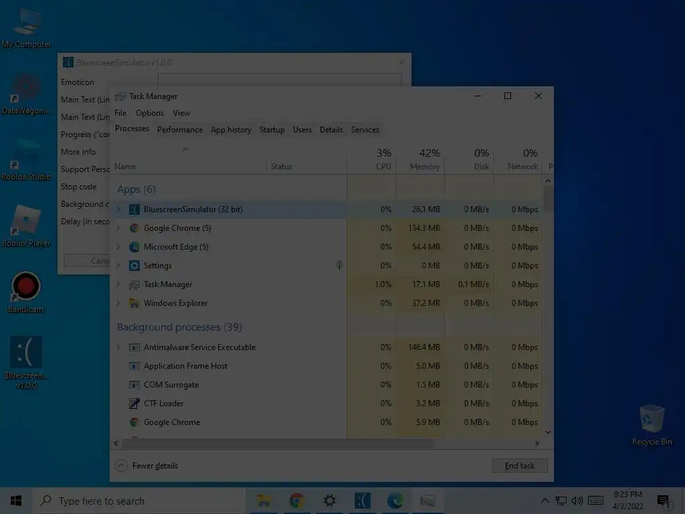Open the Windows Start button
The height and width of the screenshot is (514, 685).
click(16, 501)
